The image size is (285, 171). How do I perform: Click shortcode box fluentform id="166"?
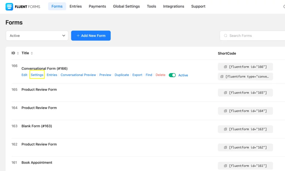pos(245,67)
